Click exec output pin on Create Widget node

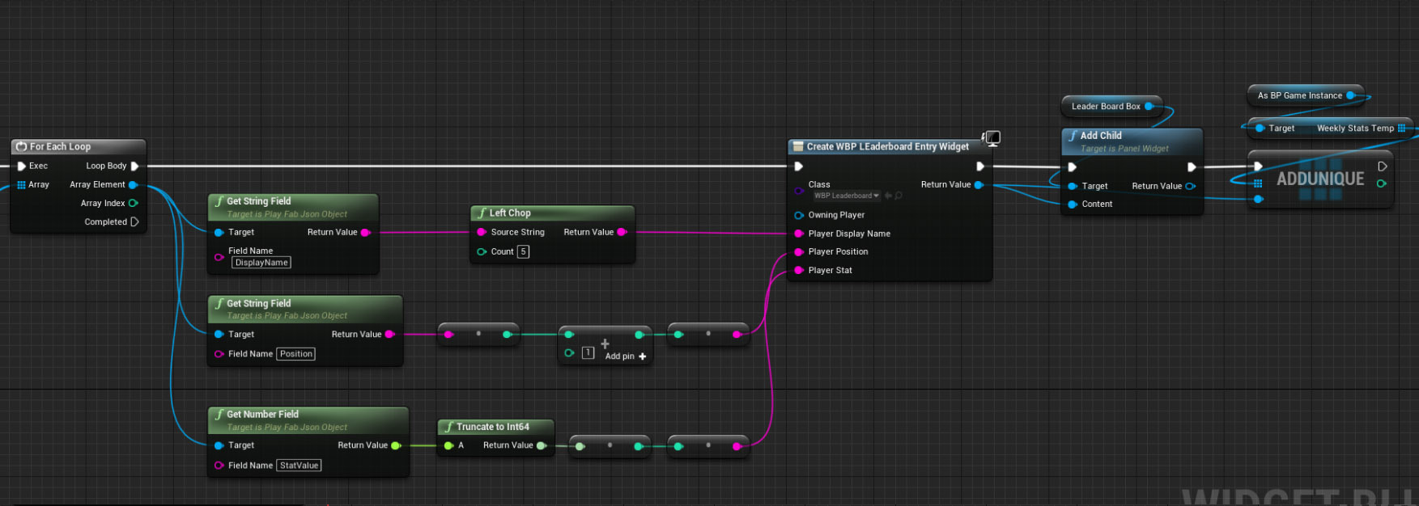(x=980, y=167)
